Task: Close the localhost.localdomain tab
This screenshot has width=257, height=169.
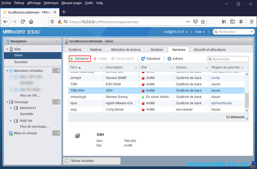Action: coord(55,12)
